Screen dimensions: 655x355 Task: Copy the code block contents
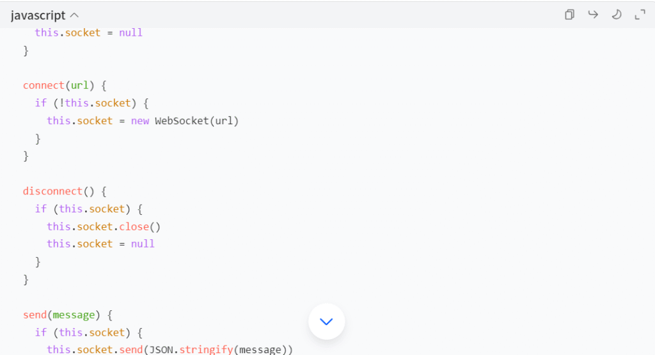tap(569, 15)
